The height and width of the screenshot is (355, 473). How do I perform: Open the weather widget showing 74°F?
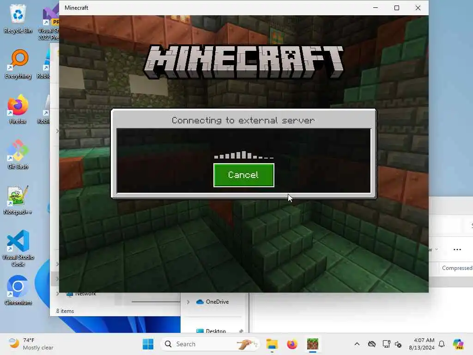tap(31, 344)
